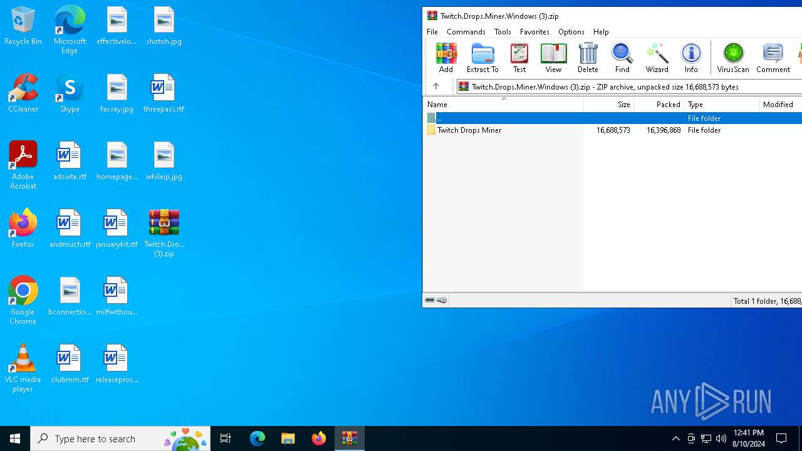802x451 pixels.
Task: Open the Tools menu
Action: (503, 31)
